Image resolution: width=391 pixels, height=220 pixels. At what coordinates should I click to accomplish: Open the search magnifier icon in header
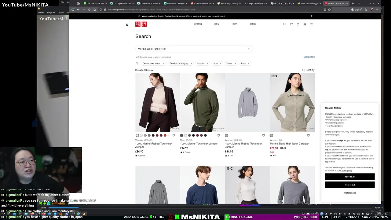pos(284,24)
